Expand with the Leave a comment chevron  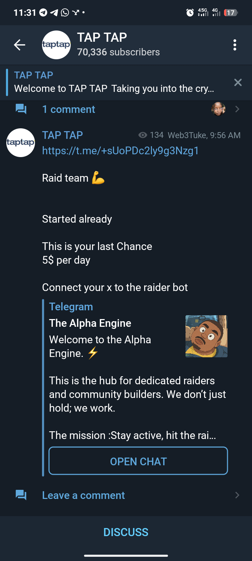coord(237,495)
